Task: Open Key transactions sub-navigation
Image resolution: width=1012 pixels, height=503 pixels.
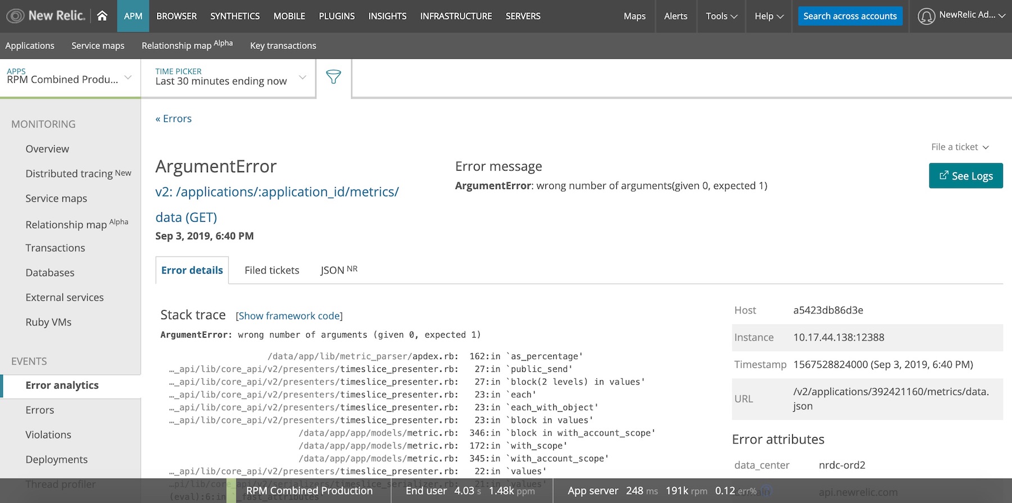Action: coord(283,46)
